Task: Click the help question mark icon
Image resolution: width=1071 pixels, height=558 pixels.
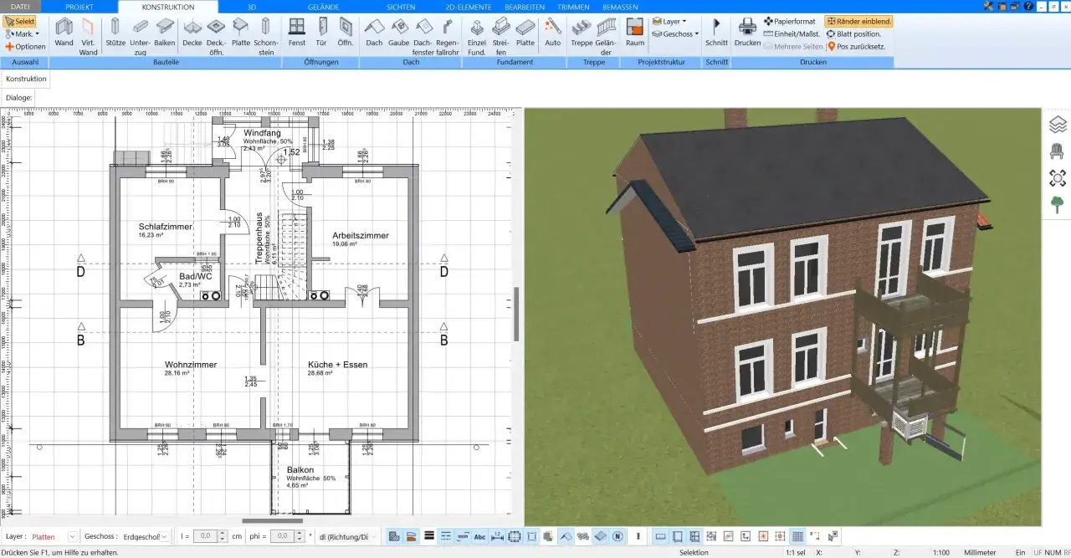Action: 1028,6
